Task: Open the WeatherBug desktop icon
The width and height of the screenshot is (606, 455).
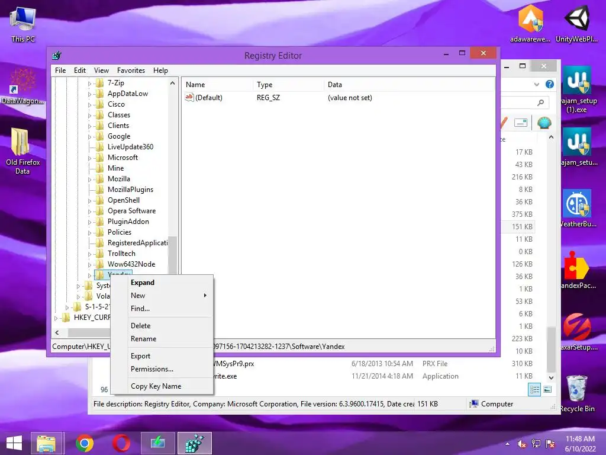Action: (576, 208)
